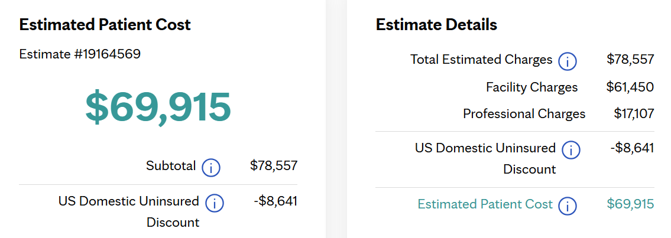Click the info icon next to Subtotal
This screenshot has height=238, width=671.
coord(211,168)
